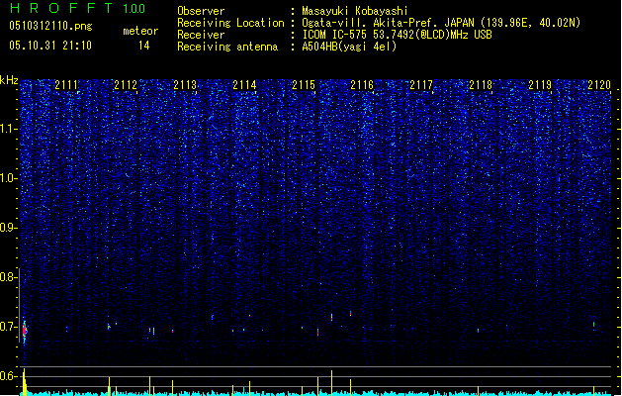Click the 2114 time marker
Viewport: 622px width, 396px height.
coord(244,85)
